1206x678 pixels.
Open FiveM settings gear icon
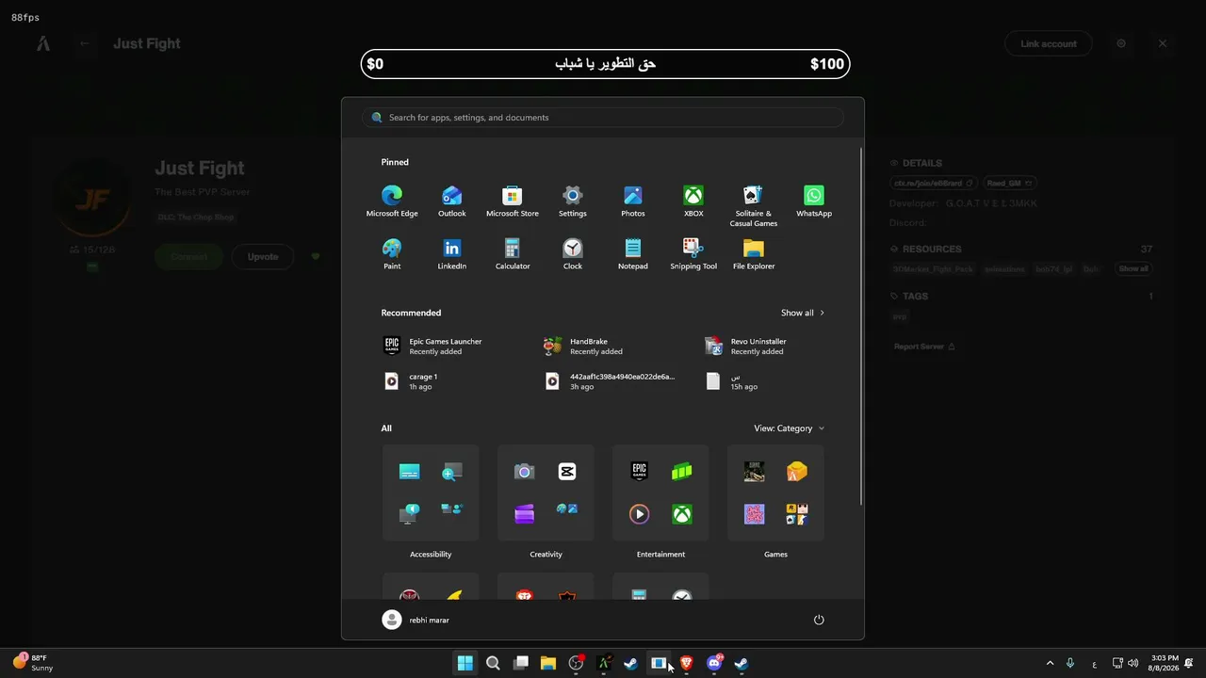coord(1121,43)
